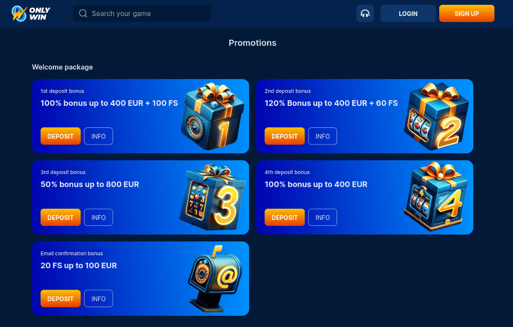Image resolution: width=513 pixels, height=327 pixels.
Task: Deposit for the 1st deposit bonus
Action: [x=60, y=136]
